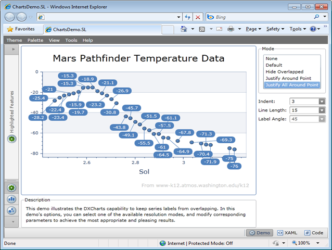
Task: Click the Home page icon
Action: click(184, 29)
